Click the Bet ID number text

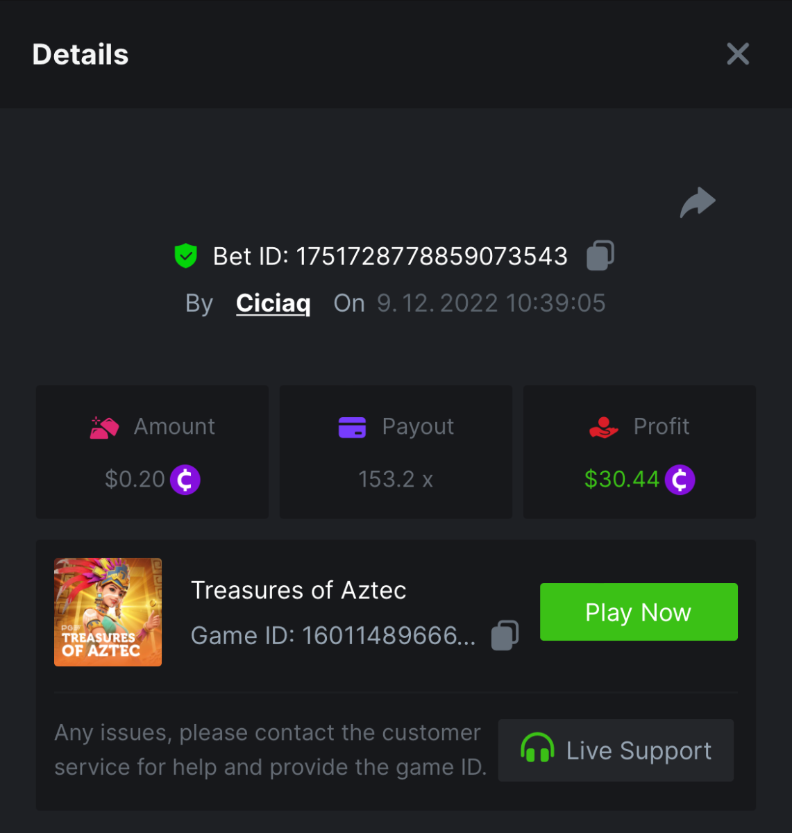point(432,256)
